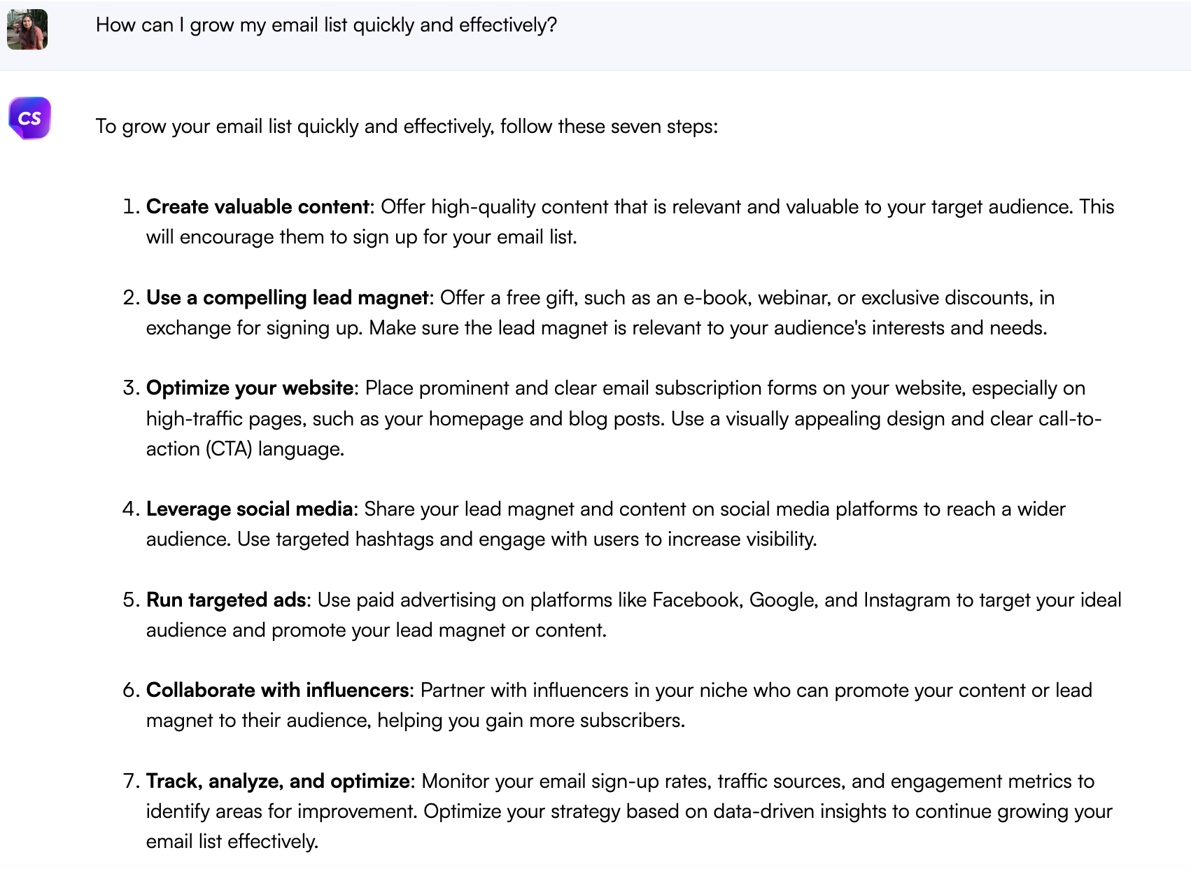The width and height of the screenshot is (1191, 869).
Task: Click the bold heading "Create valuable content"
Action: pyautogui.click(x=258, y=207)
